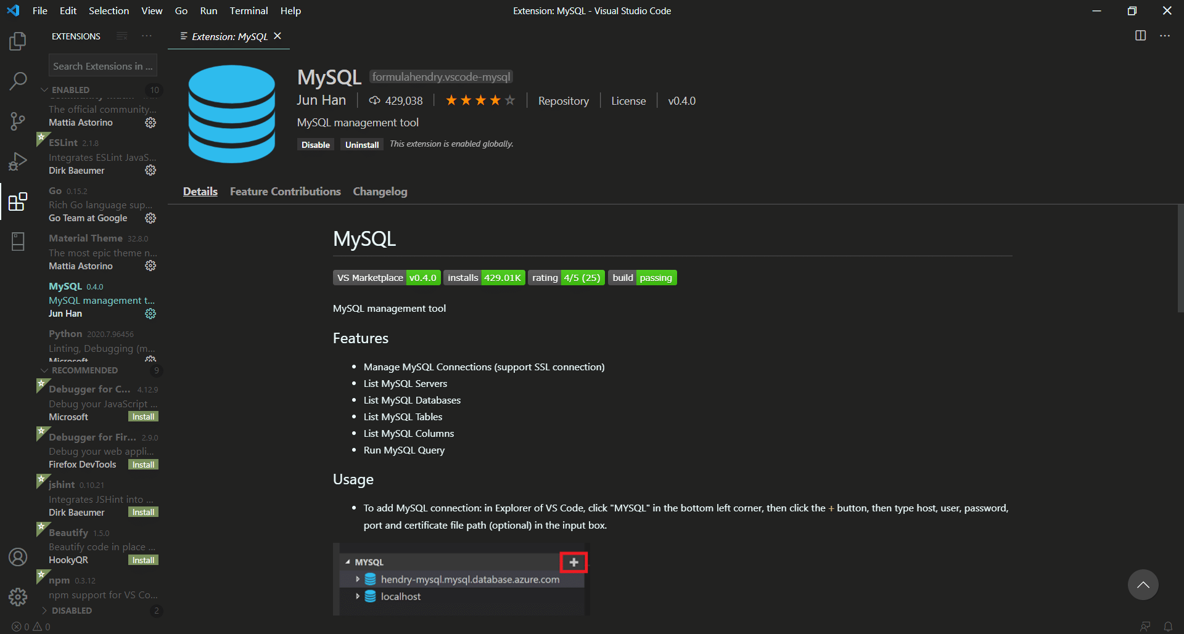The width and height of the screenshot is (1184, 634).
Task: Select the npm extension in recommended list
Action: click(x=102, y=588)
